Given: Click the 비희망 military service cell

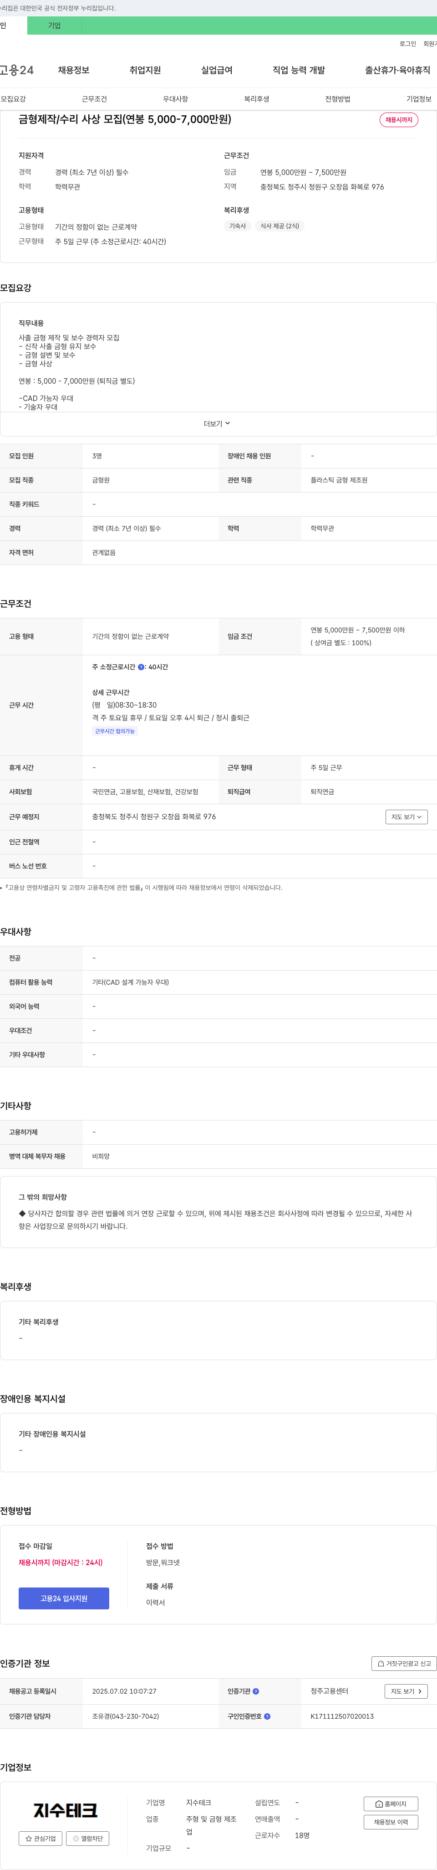Looking at the screenshot, I should [101, 1156].
